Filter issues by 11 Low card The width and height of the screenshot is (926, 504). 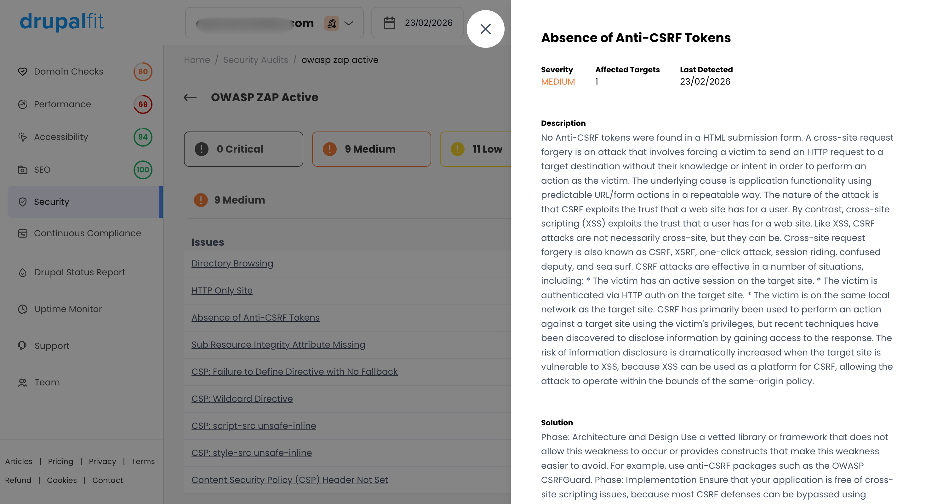(475, 149)
